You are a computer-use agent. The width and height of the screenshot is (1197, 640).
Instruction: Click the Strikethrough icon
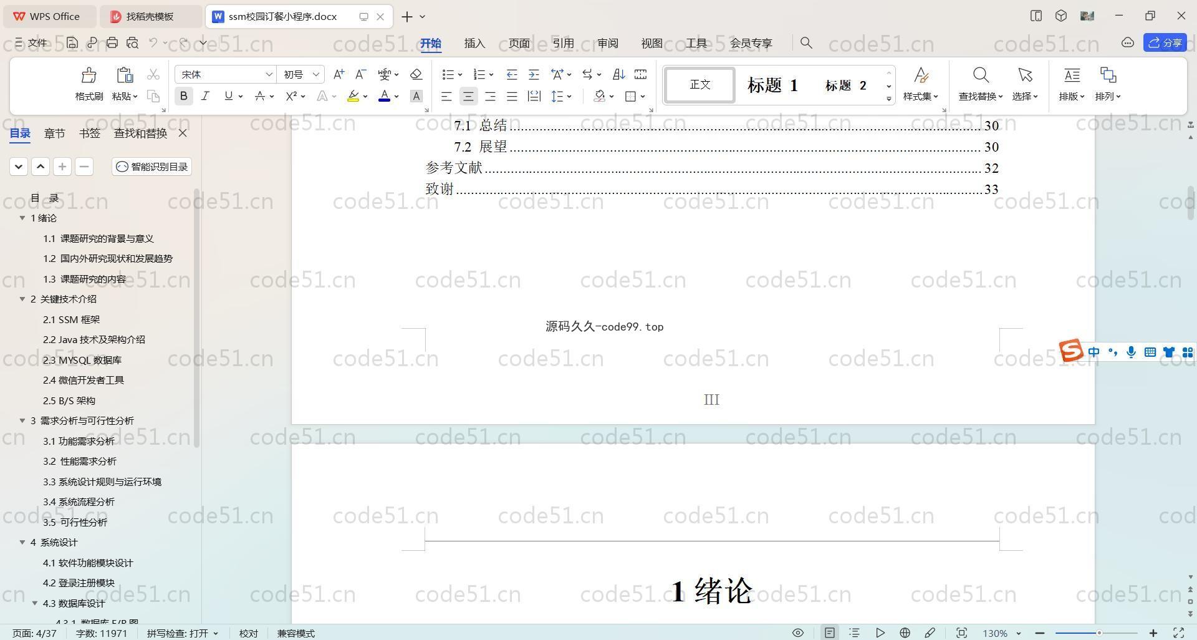coord(260,96)
